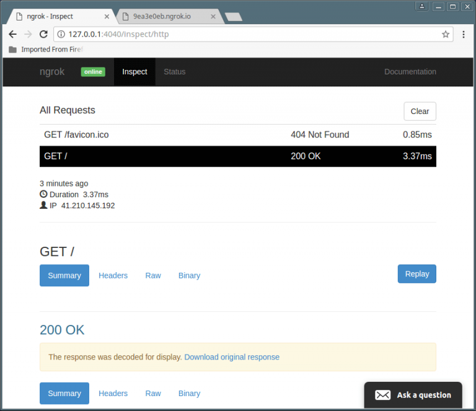The width and height of the screenshot is (476, 411).
Task: Bookmark this page with the star icon
Action: 446,34
